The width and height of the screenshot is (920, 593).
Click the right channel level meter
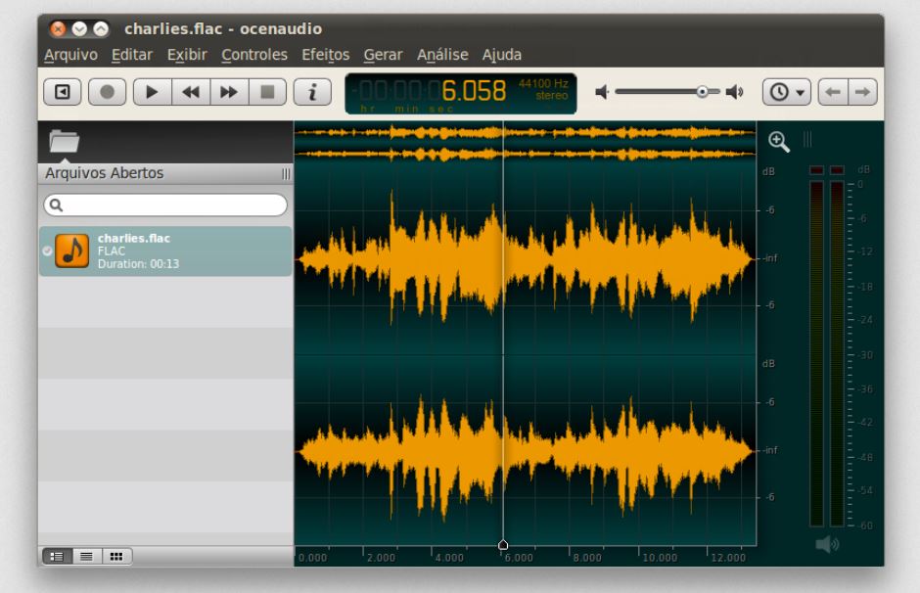[837, 353]
